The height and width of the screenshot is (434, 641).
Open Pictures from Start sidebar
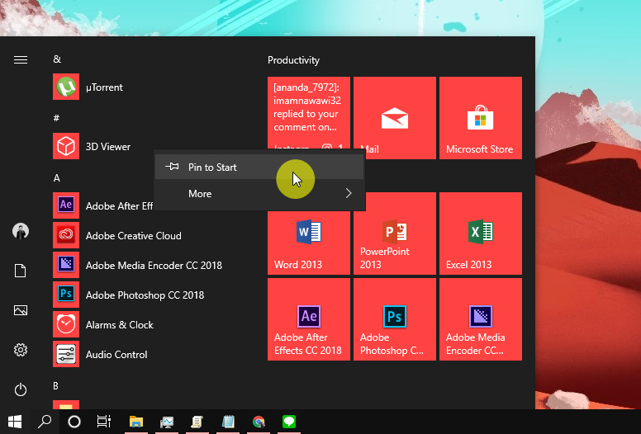tap(21, 310)
